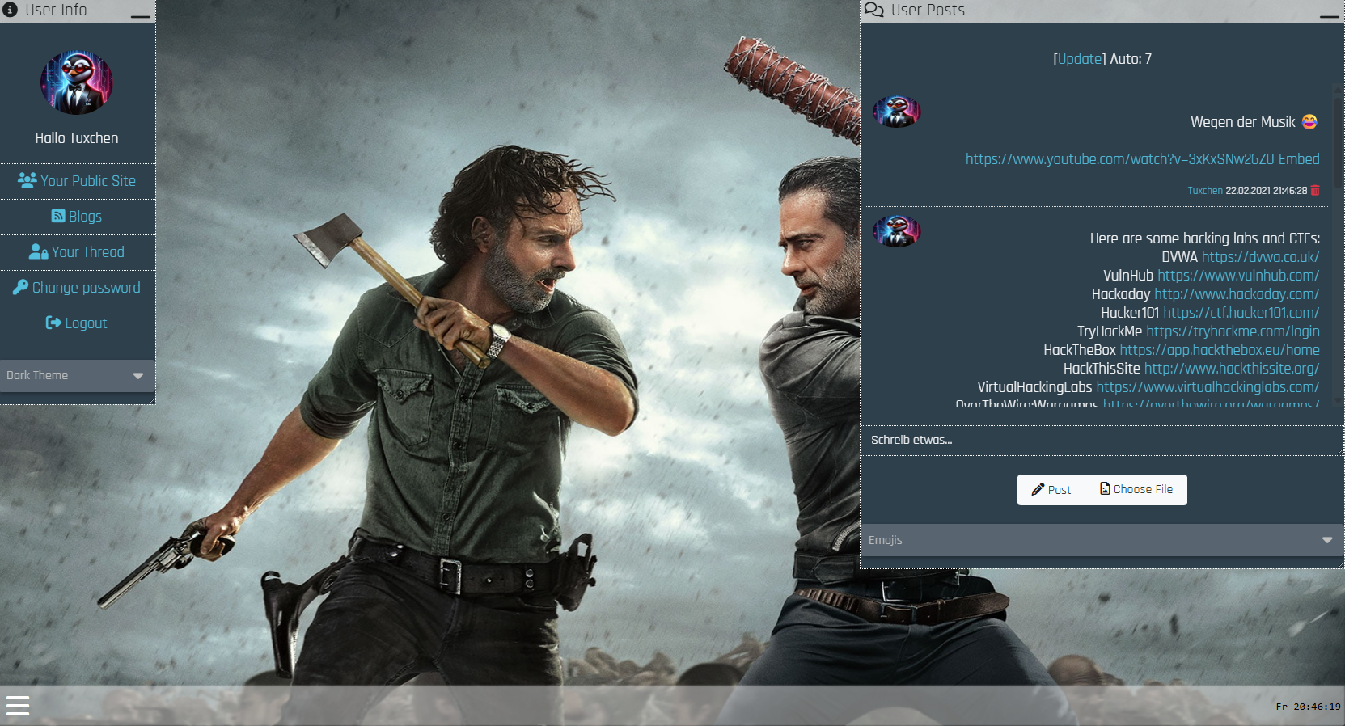The width and height of the screenshot is (1345, 726).
Task: Open Your Public Site
Action: click(77, 181)
